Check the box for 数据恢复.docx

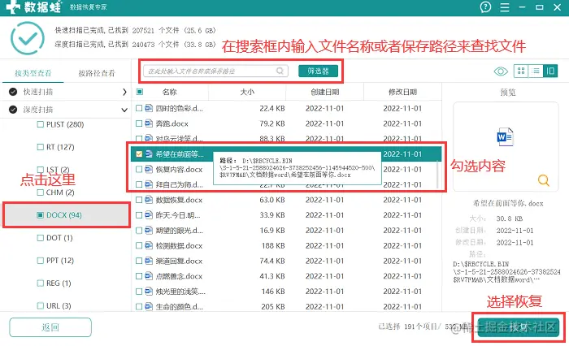(x=139, y=200)
